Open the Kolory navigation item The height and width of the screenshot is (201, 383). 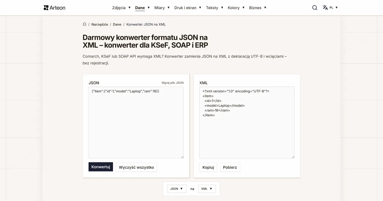[x=234, y=8]
